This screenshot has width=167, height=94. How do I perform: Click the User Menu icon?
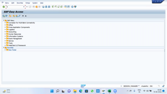click(x=4, y=16)
